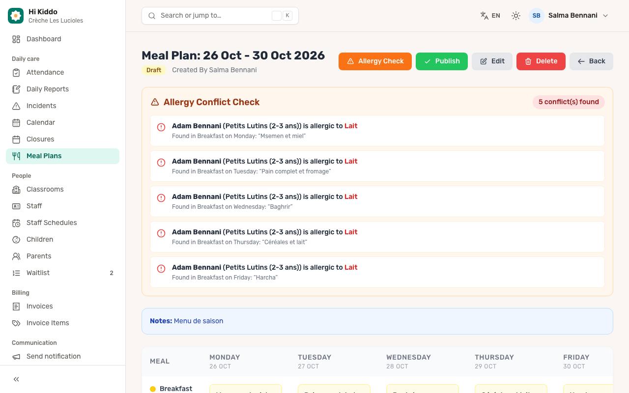Open the Invoice Items tag icon

pyautogui.click(x=16, y=323)
